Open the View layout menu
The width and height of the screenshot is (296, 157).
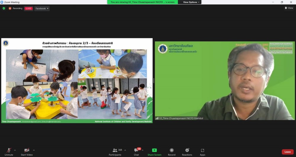pos(289,8)
